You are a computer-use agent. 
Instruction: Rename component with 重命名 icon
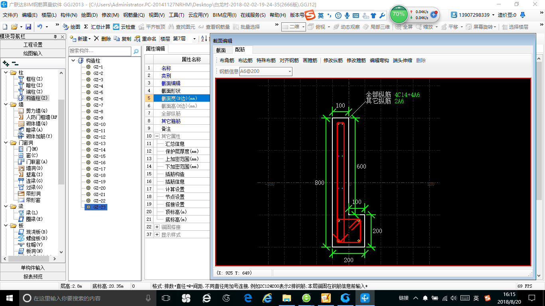[145, 39]
